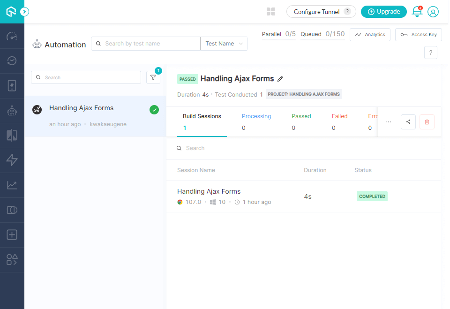Screen dimensions: 450x309
Task: Open the Test Name dropdown
Action: 224,44
